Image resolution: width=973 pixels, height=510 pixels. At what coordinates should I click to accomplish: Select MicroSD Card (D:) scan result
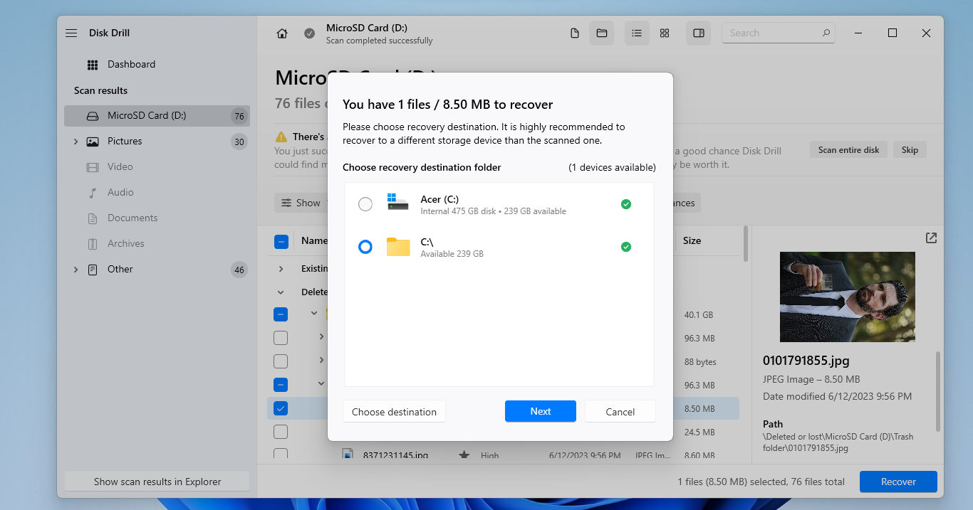[x=157, y=116]
